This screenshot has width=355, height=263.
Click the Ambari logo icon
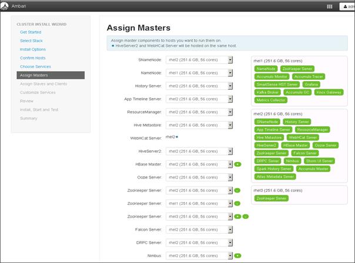pyautogui.click(x=4, y=6)
